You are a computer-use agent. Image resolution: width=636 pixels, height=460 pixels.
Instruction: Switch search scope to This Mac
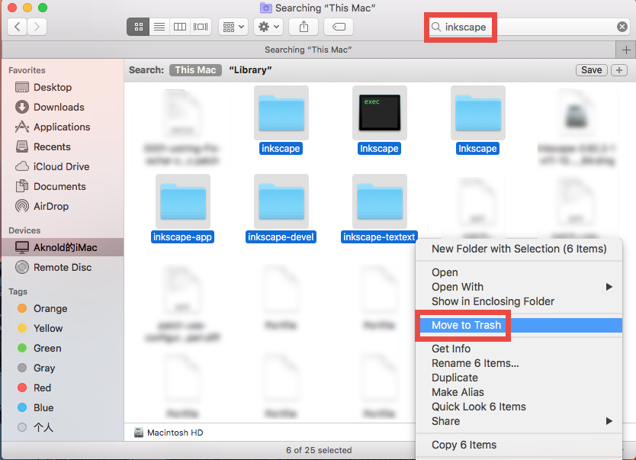[195, 69]
